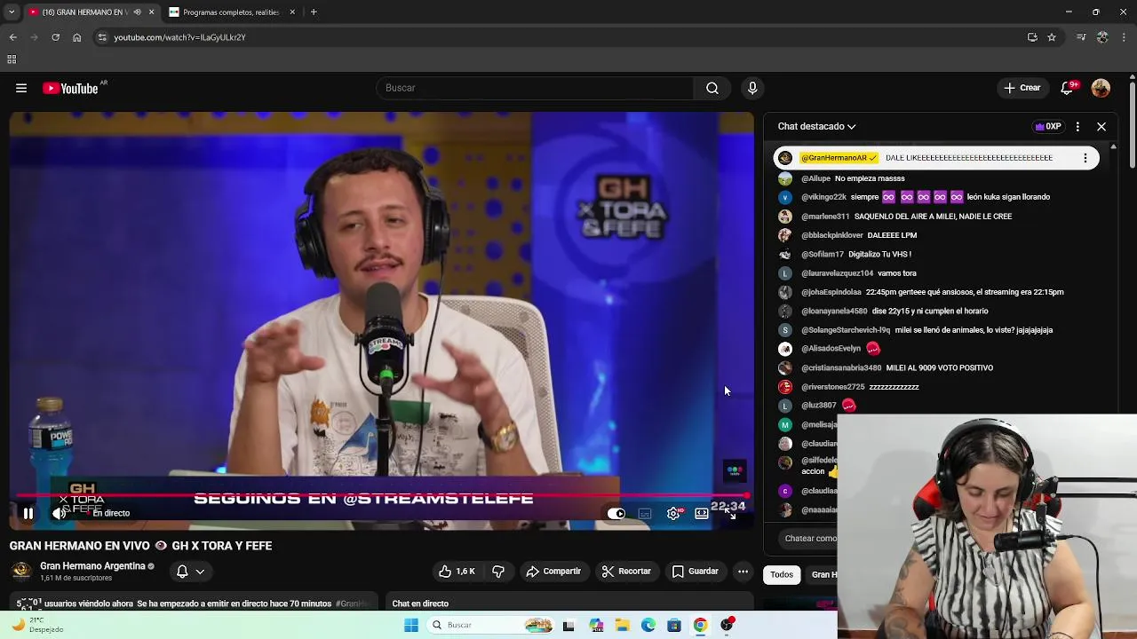The height and width of the screenshot is (639, 1137).
Task: Install app icon in address bar
Action: pos(1032,37)
